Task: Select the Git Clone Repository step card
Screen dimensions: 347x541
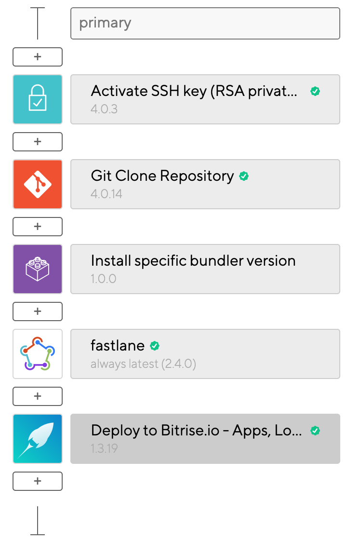Action: point(205,184)
